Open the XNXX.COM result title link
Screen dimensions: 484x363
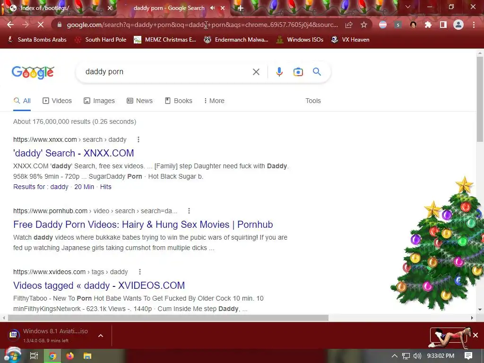(x=73, y=153)
